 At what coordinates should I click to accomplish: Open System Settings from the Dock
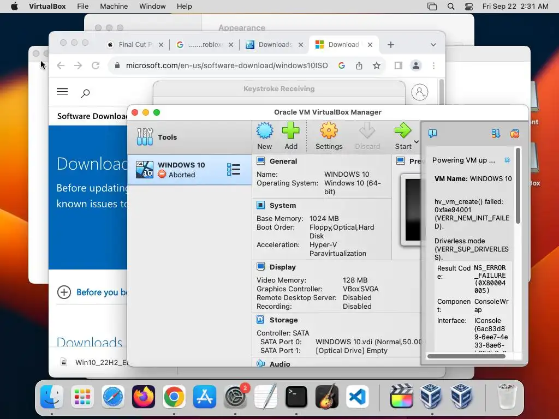tap(235, 396)
